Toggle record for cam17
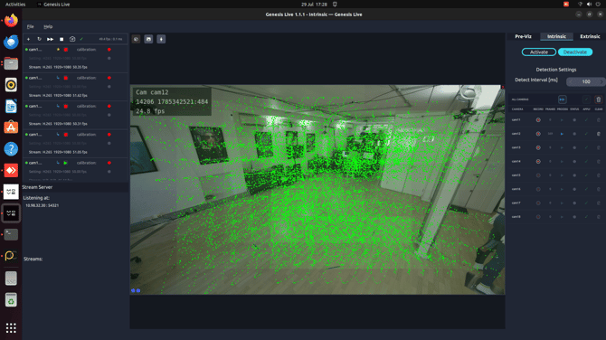 (x=538, y=203)
